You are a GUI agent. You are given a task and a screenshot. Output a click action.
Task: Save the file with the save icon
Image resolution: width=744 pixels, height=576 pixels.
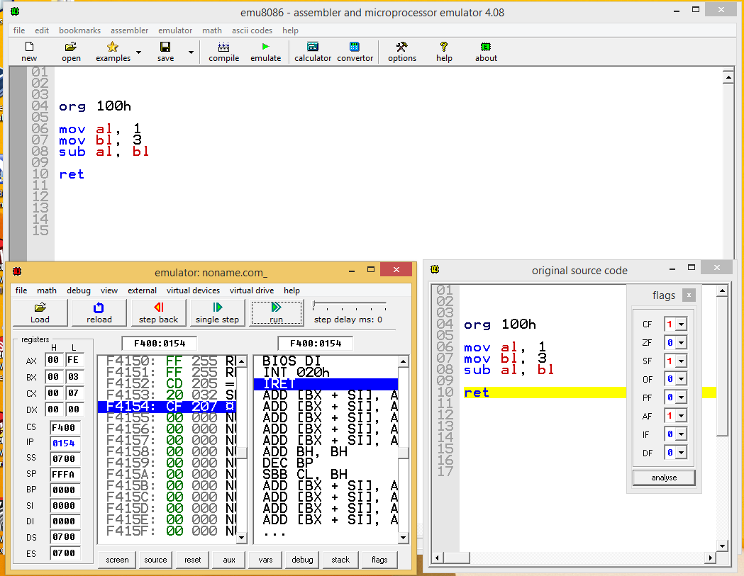165,52
